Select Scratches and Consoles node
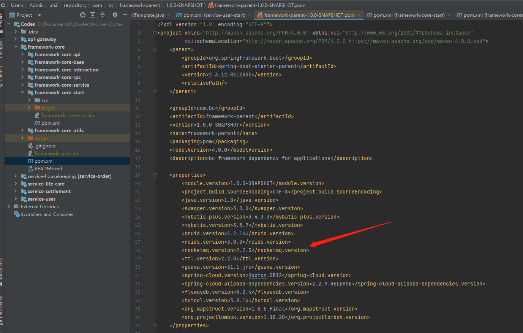This screenshot has height=333, width=523. (67, 214)
